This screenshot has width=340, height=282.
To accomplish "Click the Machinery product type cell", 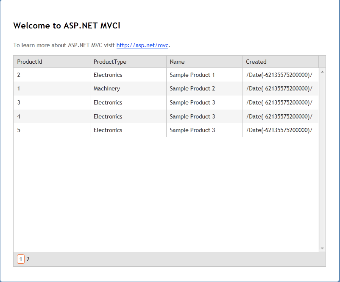I will (x=107, y=89).
